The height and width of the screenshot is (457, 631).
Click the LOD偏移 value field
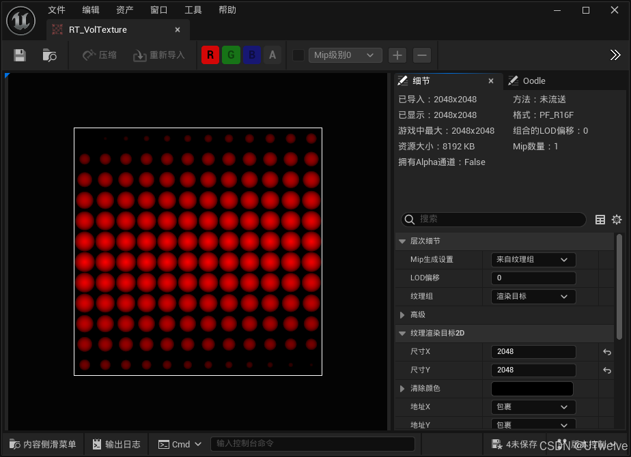pyautogui.click(x=533, y=278)
